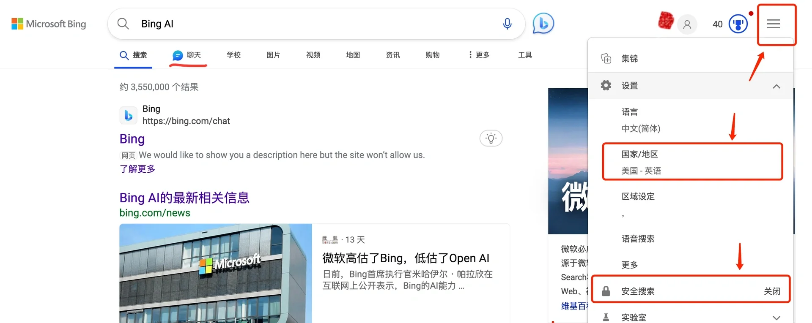Viewport: 812px width, 323px height.
Task: Click the rewards points count 40
Action: coord(717,24)
